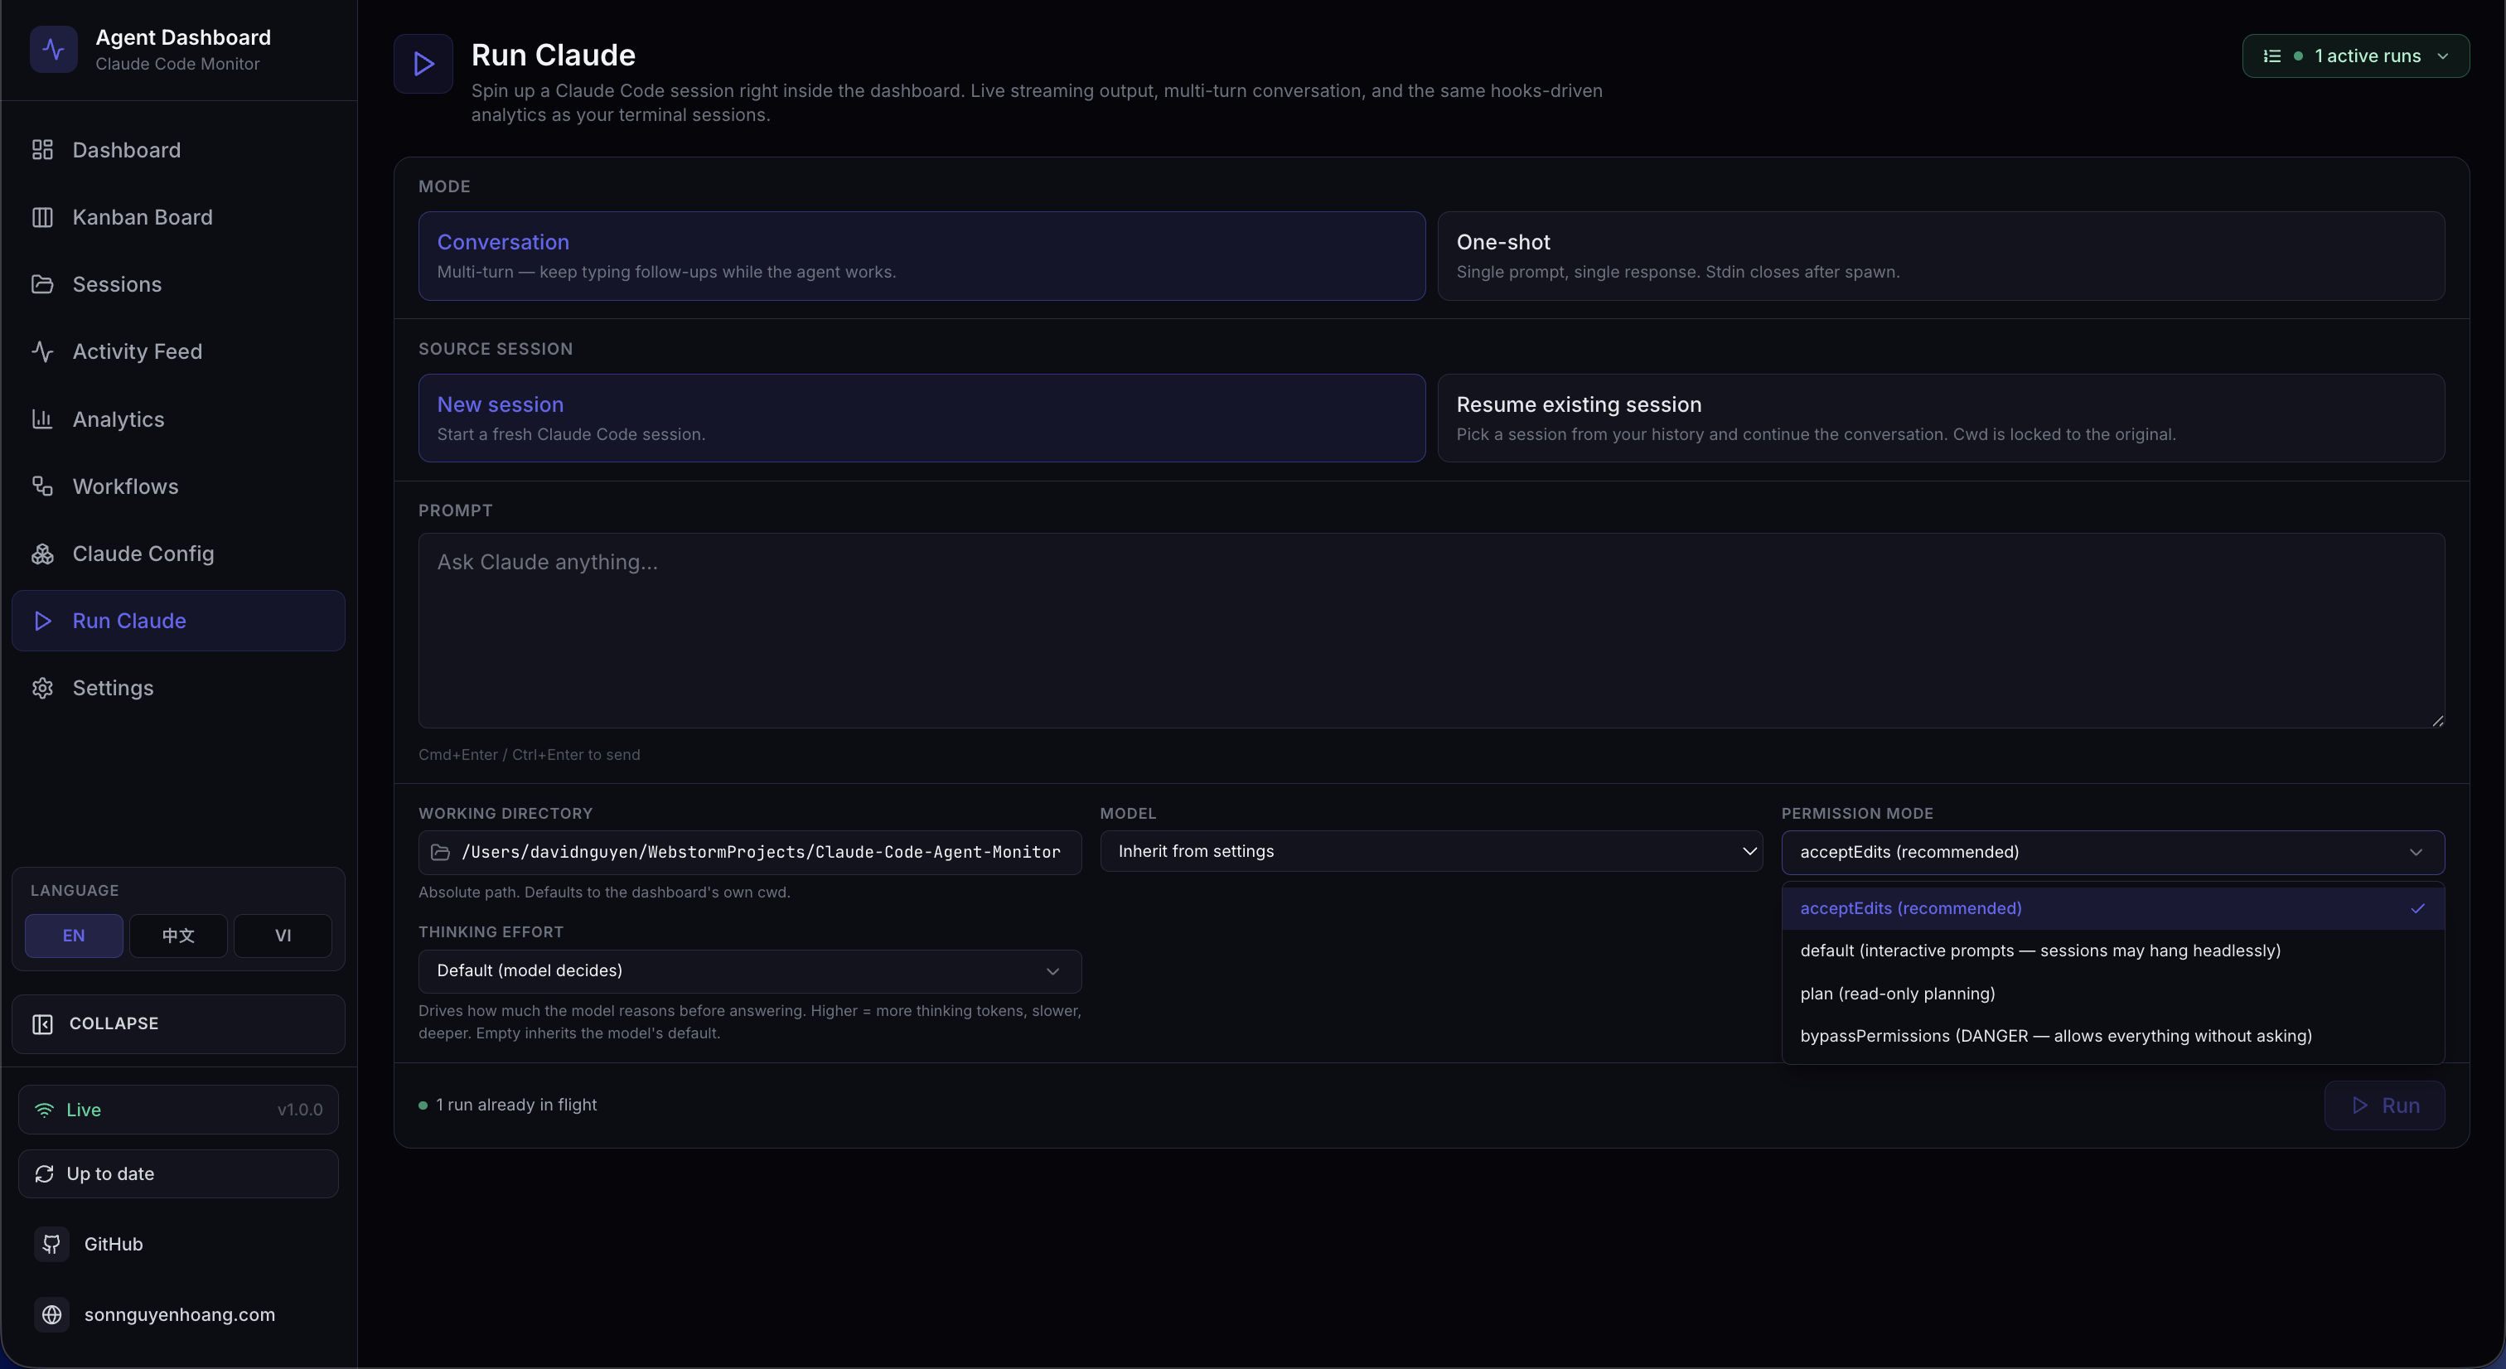Click the refresh icon beside Up to date
Image resolution: width=2506 pixels, height=1369 pixels.
click(x=44, y=1174)
